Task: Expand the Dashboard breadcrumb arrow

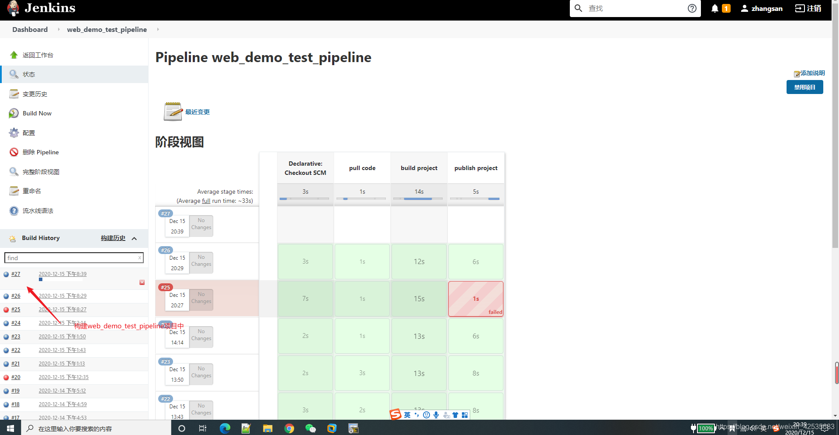Action: coord(59,29)
